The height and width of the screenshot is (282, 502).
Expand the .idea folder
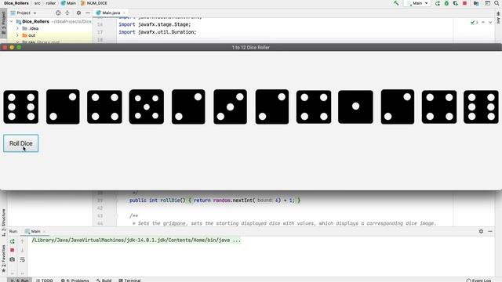pyautogui.click(x=17, y=28)
